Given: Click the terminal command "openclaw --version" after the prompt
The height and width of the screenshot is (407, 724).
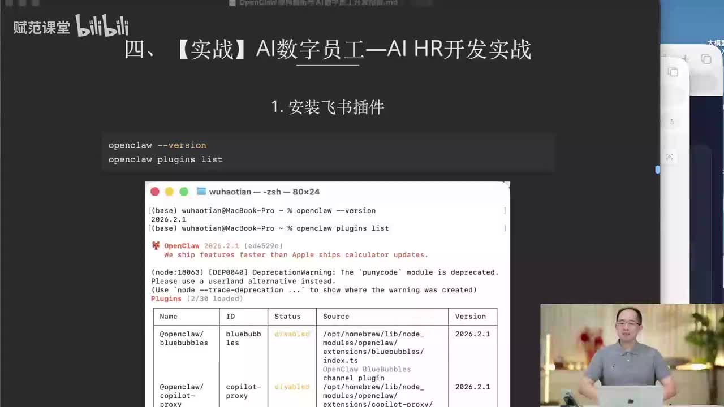Looking at the screenshot, I should click(336, 211).
